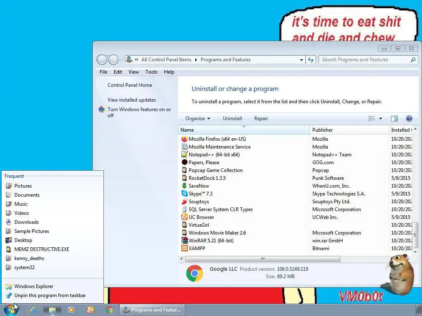Select the Notepad++ program icon
This screenshot has height=316, width=422.
pyautogui.click(x=184, y=155)
